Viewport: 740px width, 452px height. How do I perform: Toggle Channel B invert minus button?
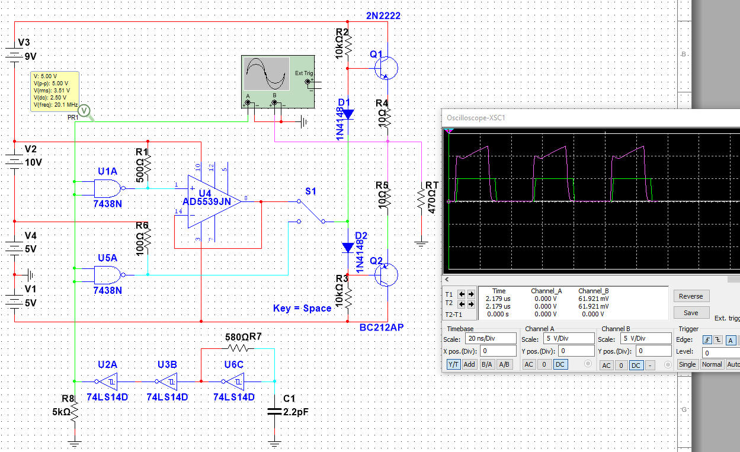point(651,365)
